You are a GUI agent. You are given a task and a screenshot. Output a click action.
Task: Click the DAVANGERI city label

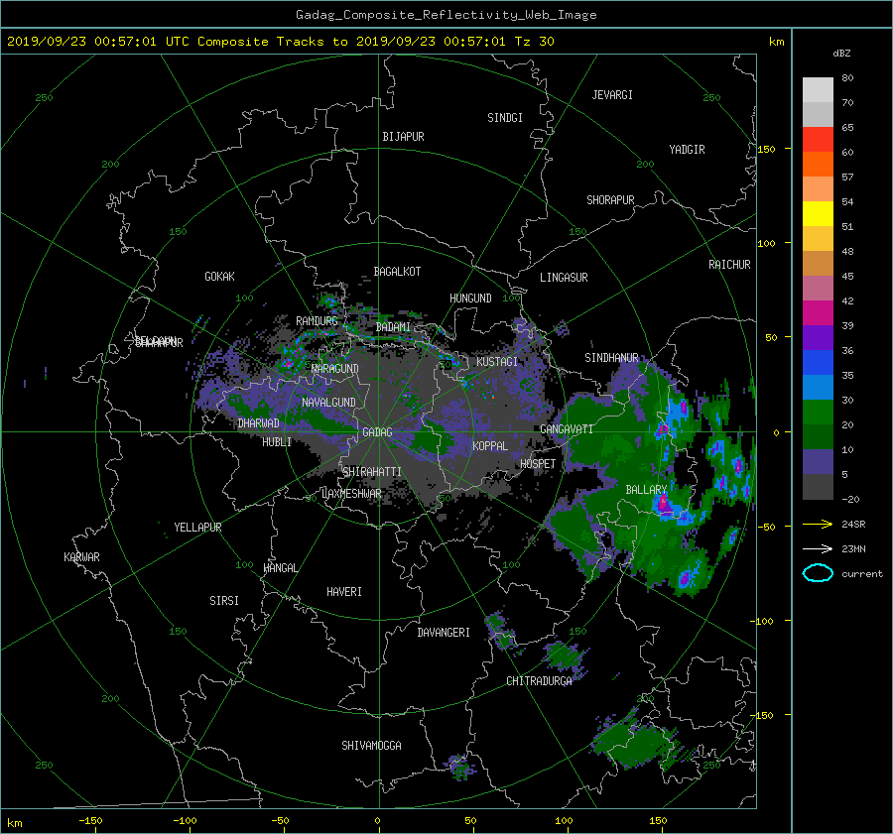[x=444, y=633]
